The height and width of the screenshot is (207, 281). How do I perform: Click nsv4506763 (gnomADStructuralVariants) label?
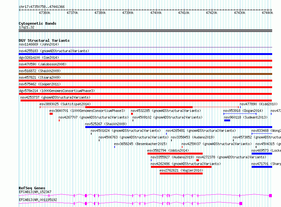(134, 137)
